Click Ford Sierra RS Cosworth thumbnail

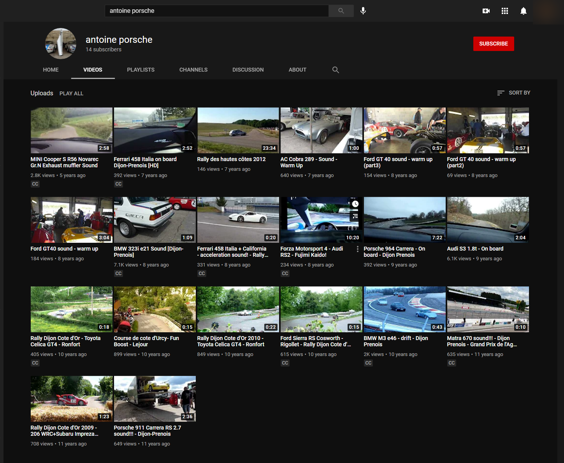tap(322, 309)
